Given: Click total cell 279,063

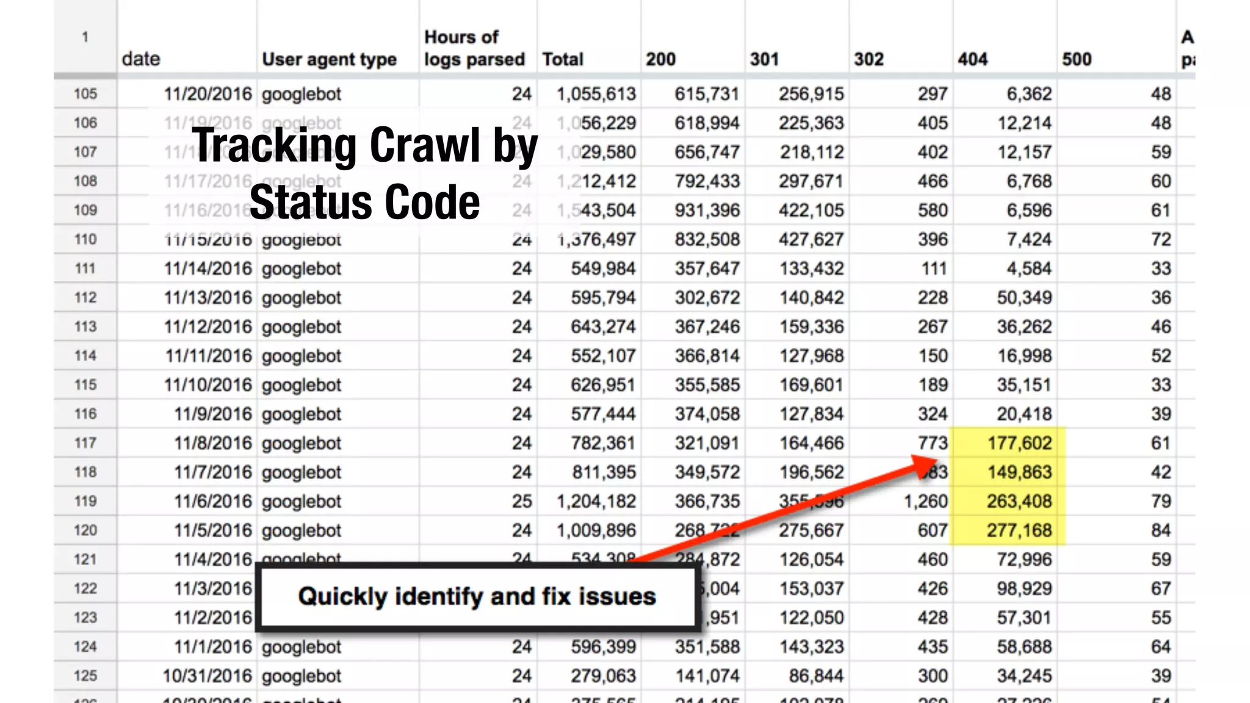Looking at the screenshot, I should [x=589, y=676].
